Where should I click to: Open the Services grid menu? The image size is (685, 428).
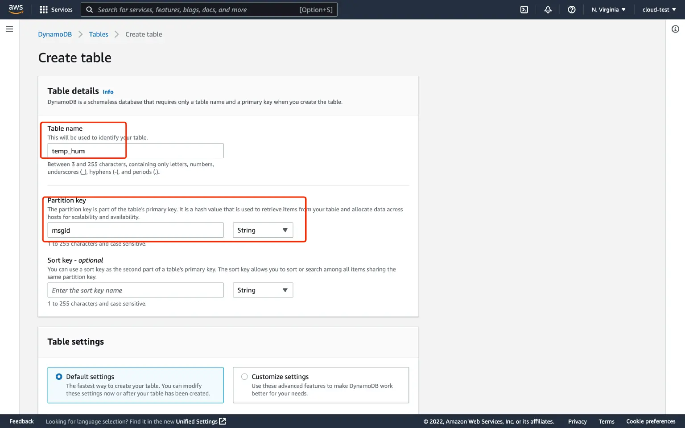pyautogui.click(x=43, y=9)
